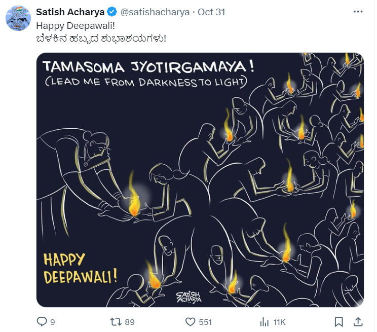Viewport: 377px width, 332px height.
Task: Open the three-dot more options menu
Action: [358, 12]
